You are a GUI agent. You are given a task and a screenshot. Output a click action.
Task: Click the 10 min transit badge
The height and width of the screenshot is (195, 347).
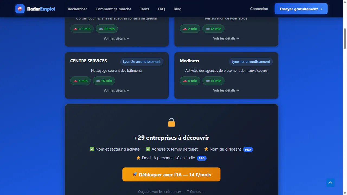(x=107, y=29)
